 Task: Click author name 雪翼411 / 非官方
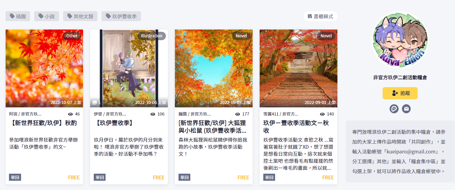281,114
